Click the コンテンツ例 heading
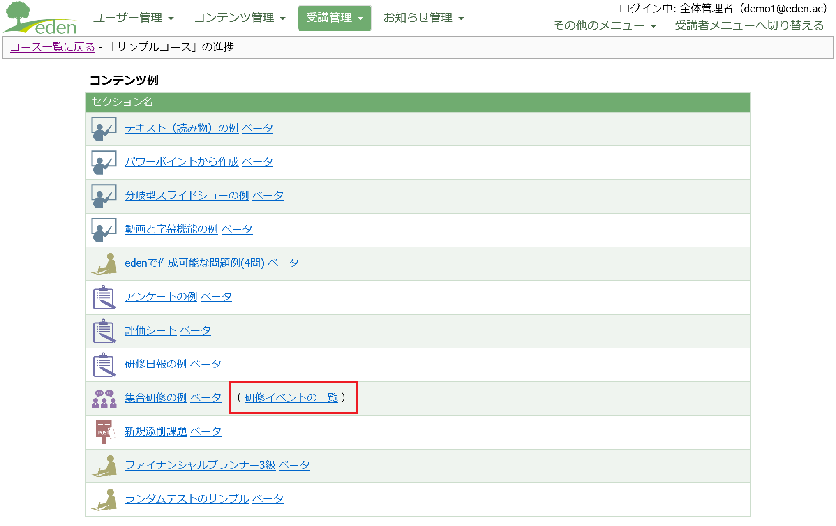 [124, 80]
